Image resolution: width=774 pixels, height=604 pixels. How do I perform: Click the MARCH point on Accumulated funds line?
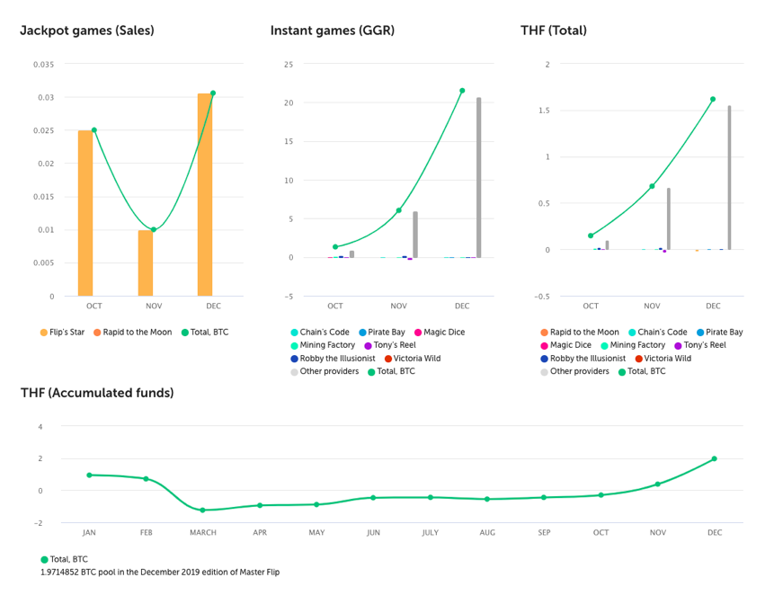202,510
